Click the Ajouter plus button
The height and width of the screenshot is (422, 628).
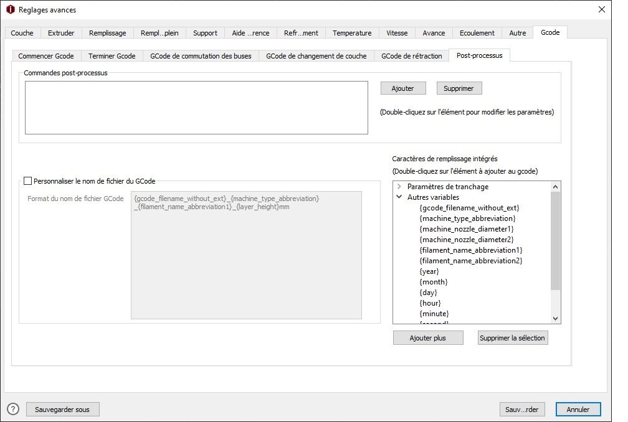click(428, 337)
